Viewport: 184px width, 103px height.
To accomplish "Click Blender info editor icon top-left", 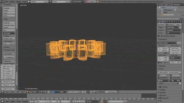I will (x=3, y=2).
